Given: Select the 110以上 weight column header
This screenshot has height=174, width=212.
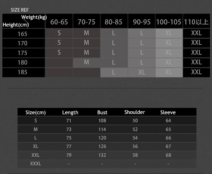Looking at the screenshot, I should (196, 22).
